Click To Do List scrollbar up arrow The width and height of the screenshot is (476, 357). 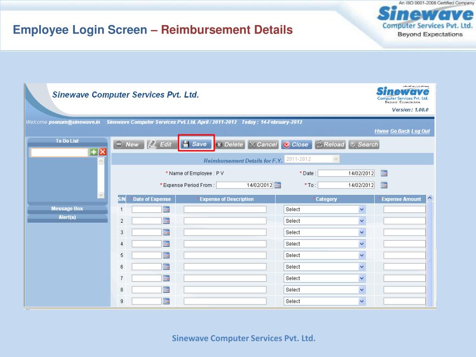pos(101,161)
